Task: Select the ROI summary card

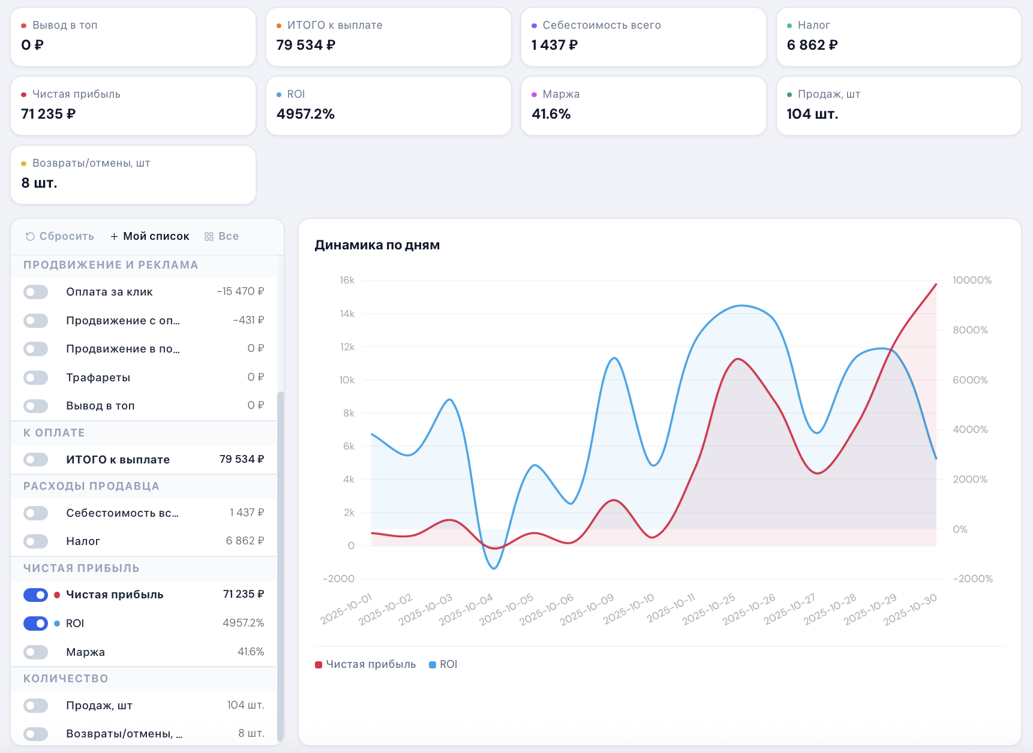Action: click(x=389, y=106)
